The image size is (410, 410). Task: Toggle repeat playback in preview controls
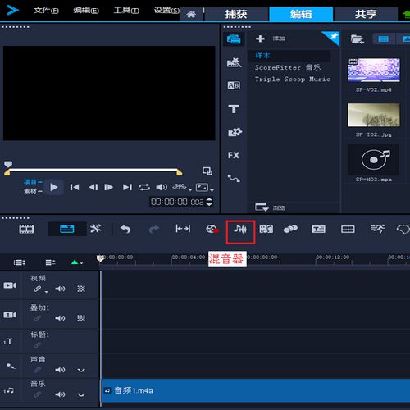point(144,187)
